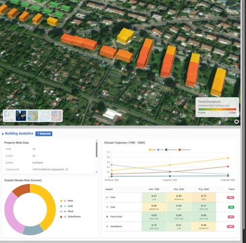Click the 'Proj. 2050' column header
Screen dimensions: 246x243
[x=179, y=189]
